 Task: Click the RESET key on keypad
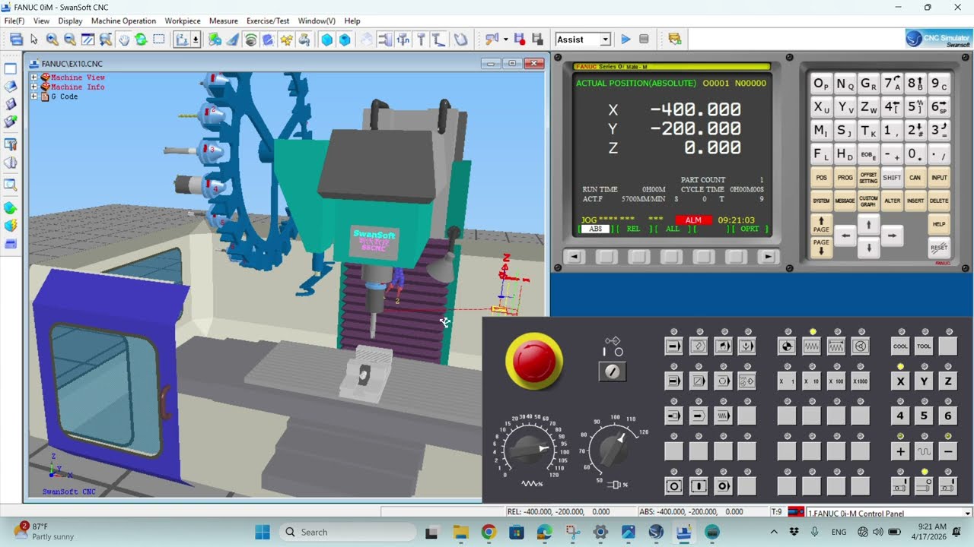(939, 247)
